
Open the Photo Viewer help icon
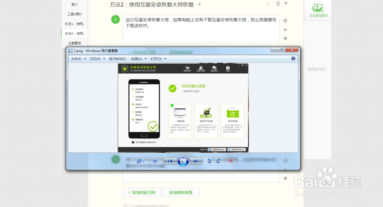coord(293,59)
